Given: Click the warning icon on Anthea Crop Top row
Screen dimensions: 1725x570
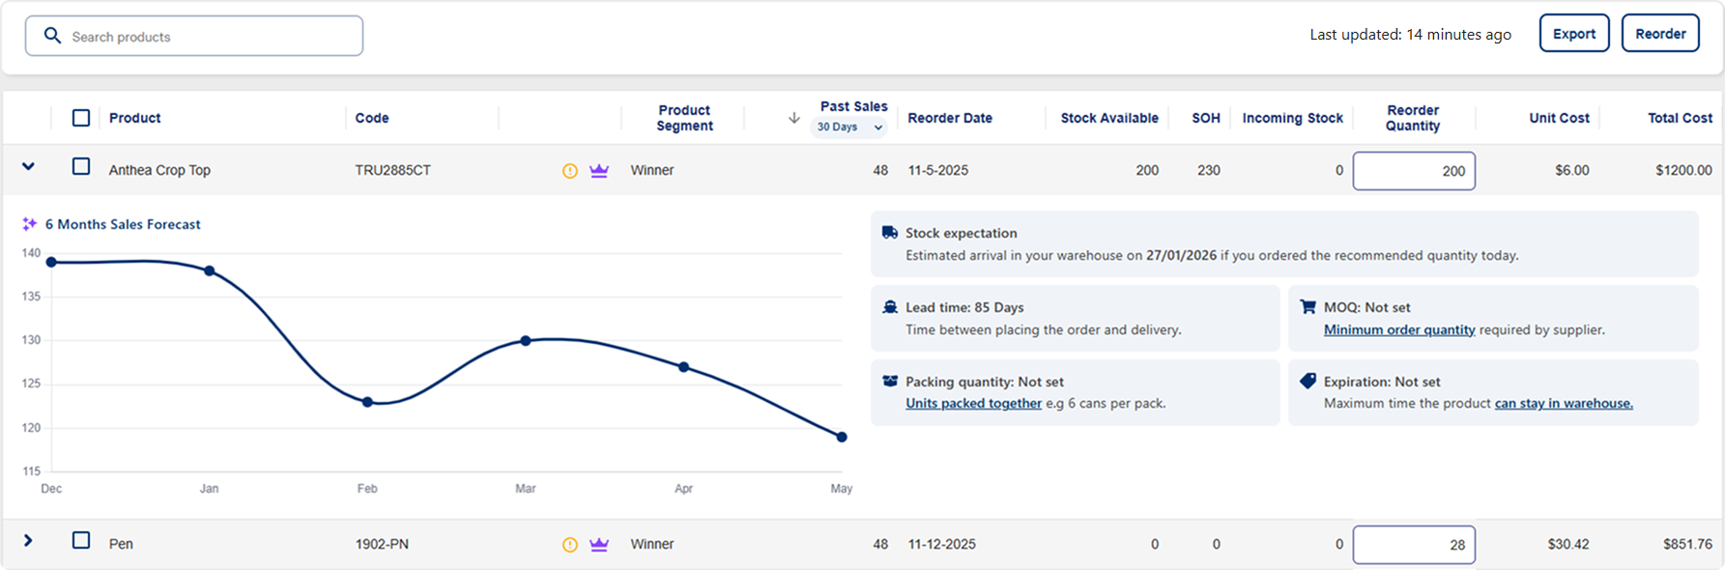Looking at the screenshot, I should coord(570,171).
